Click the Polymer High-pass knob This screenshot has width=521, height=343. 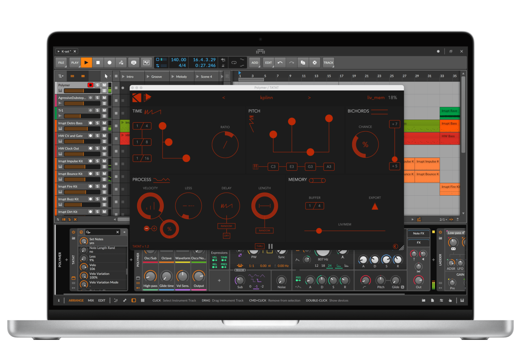(x=150, y=276)
